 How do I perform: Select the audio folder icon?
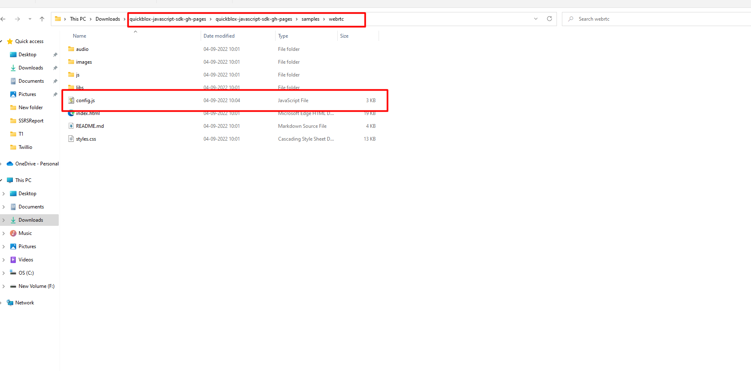point(71,49)
